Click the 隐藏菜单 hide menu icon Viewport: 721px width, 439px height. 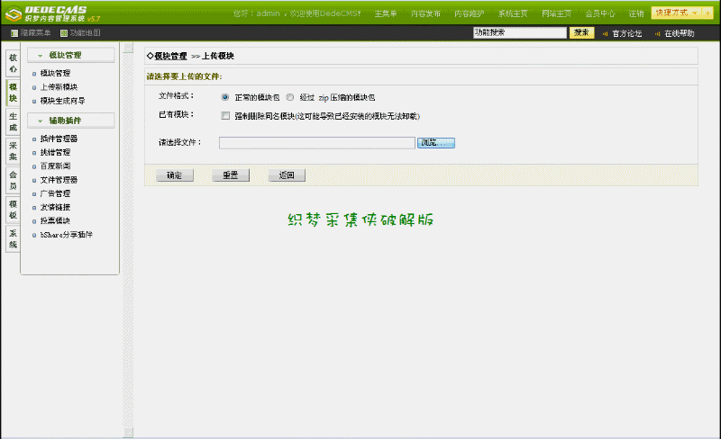click(14, 33)
